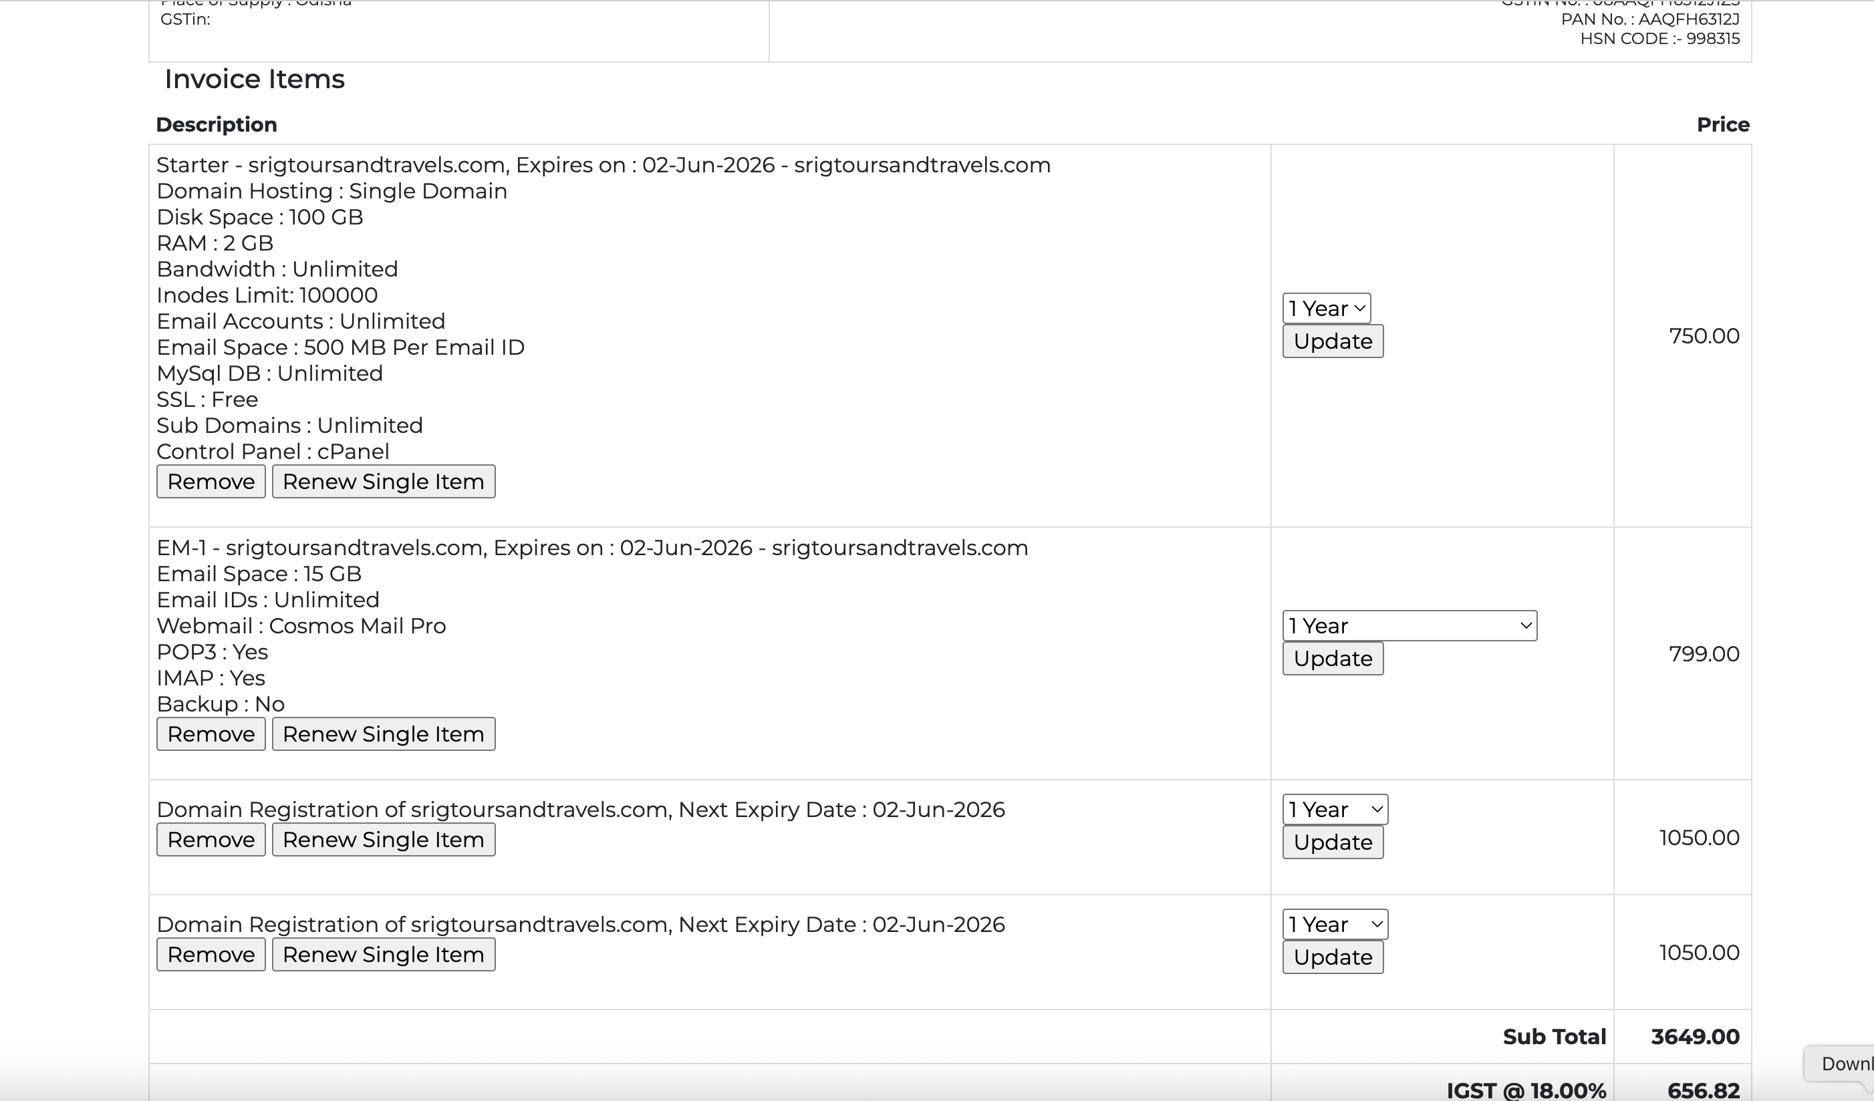Image resolution: width=1874 pixels, height=1101 pixels.
Task: Renew single item for Starter hosting
Action: [383, 482]
